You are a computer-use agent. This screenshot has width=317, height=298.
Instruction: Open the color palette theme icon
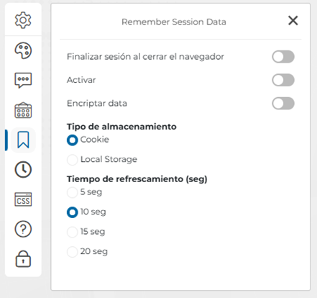(23, 50)
